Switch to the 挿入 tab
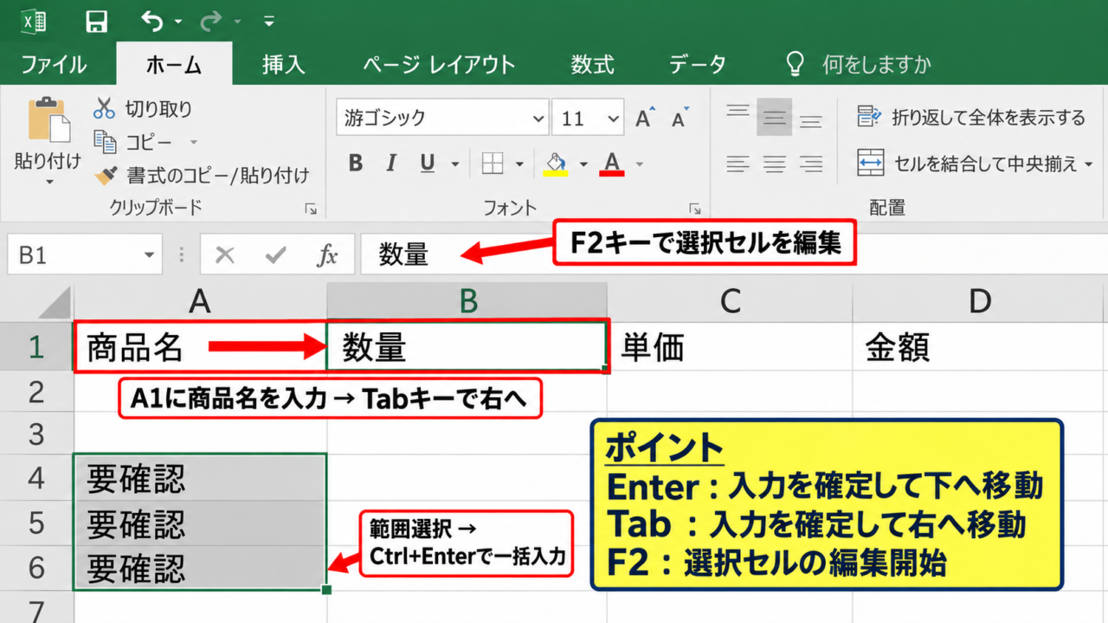 pyautogui.click(x=284, y=65)
